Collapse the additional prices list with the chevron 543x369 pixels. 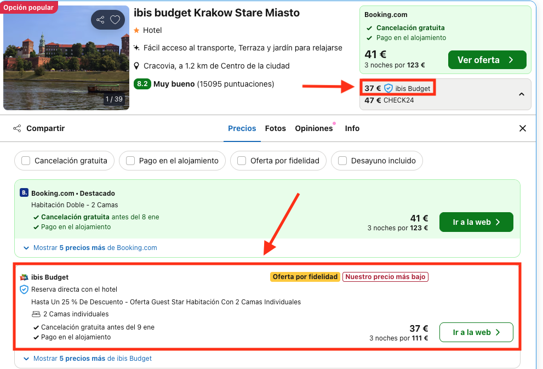[x=522, y=94]
